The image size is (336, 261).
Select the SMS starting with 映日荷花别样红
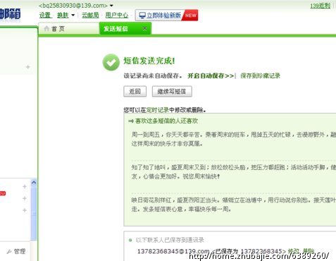tap(233, 205)
